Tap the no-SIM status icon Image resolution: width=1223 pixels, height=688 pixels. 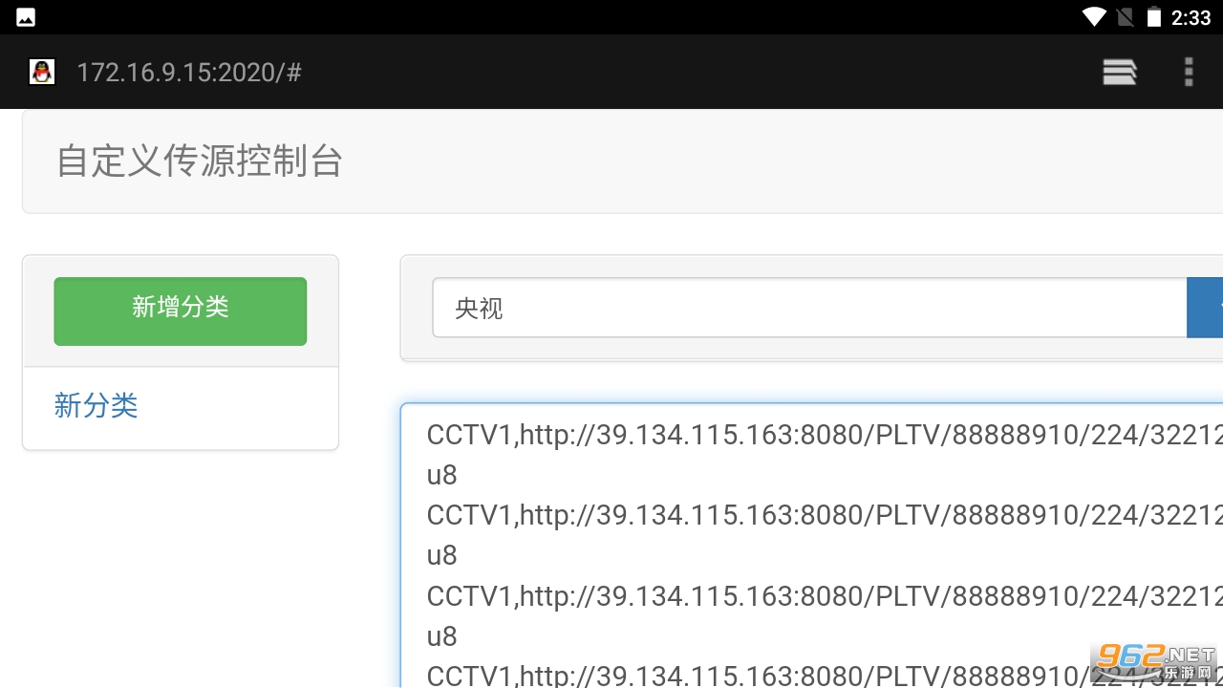pyautogui.click(x=1125, y=17)
